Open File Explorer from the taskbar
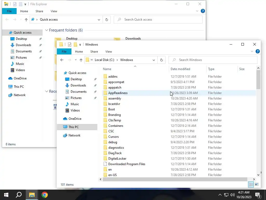This screenshot has width=266, height=200. 32,195
